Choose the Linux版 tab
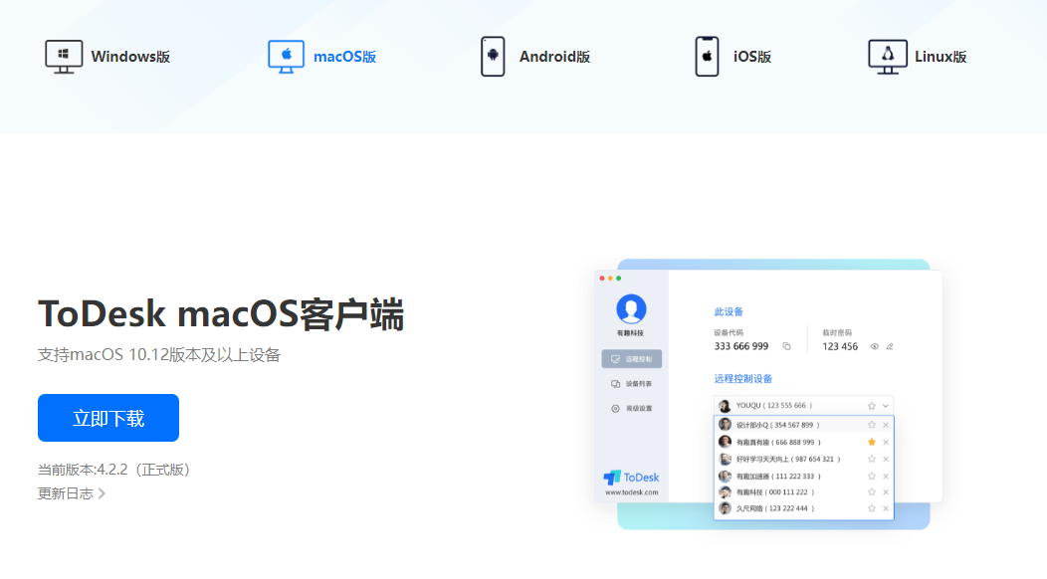 tap(918, 57)
